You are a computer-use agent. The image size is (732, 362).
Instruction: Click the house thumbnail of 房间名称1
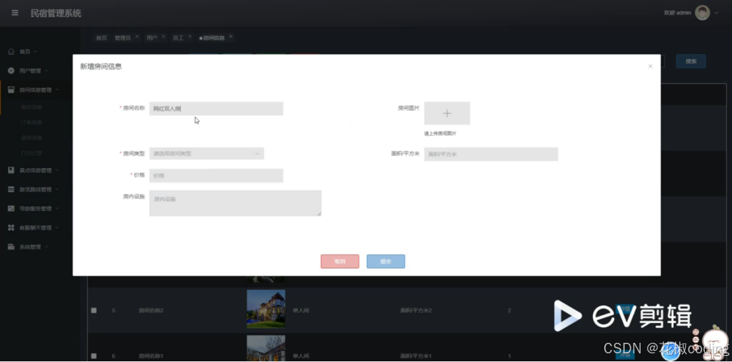tap(265, 349)
